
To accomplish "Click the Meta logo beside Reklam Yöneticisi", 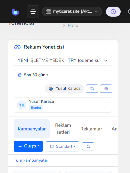I will pos(17,47).
